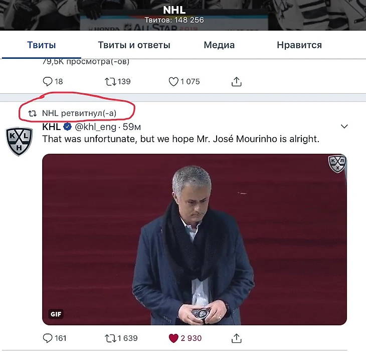
Task: Unlike the KHL tweet heart
Action: coord(173,338)
